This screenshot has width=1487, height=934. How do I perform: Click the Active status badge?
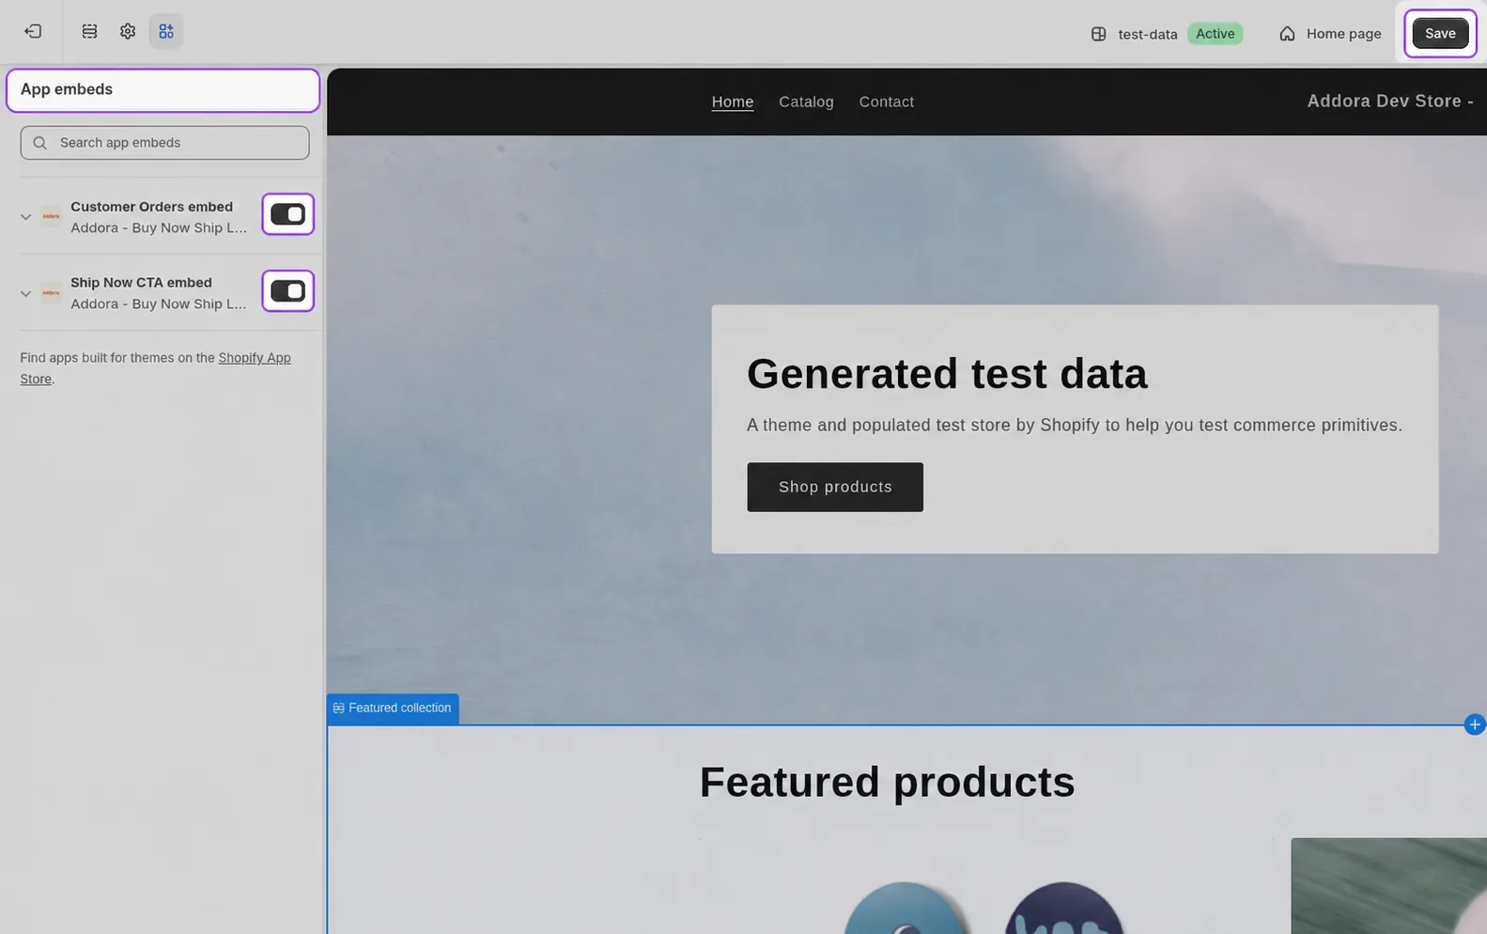pyautogui.click(x=1215, y=34)
